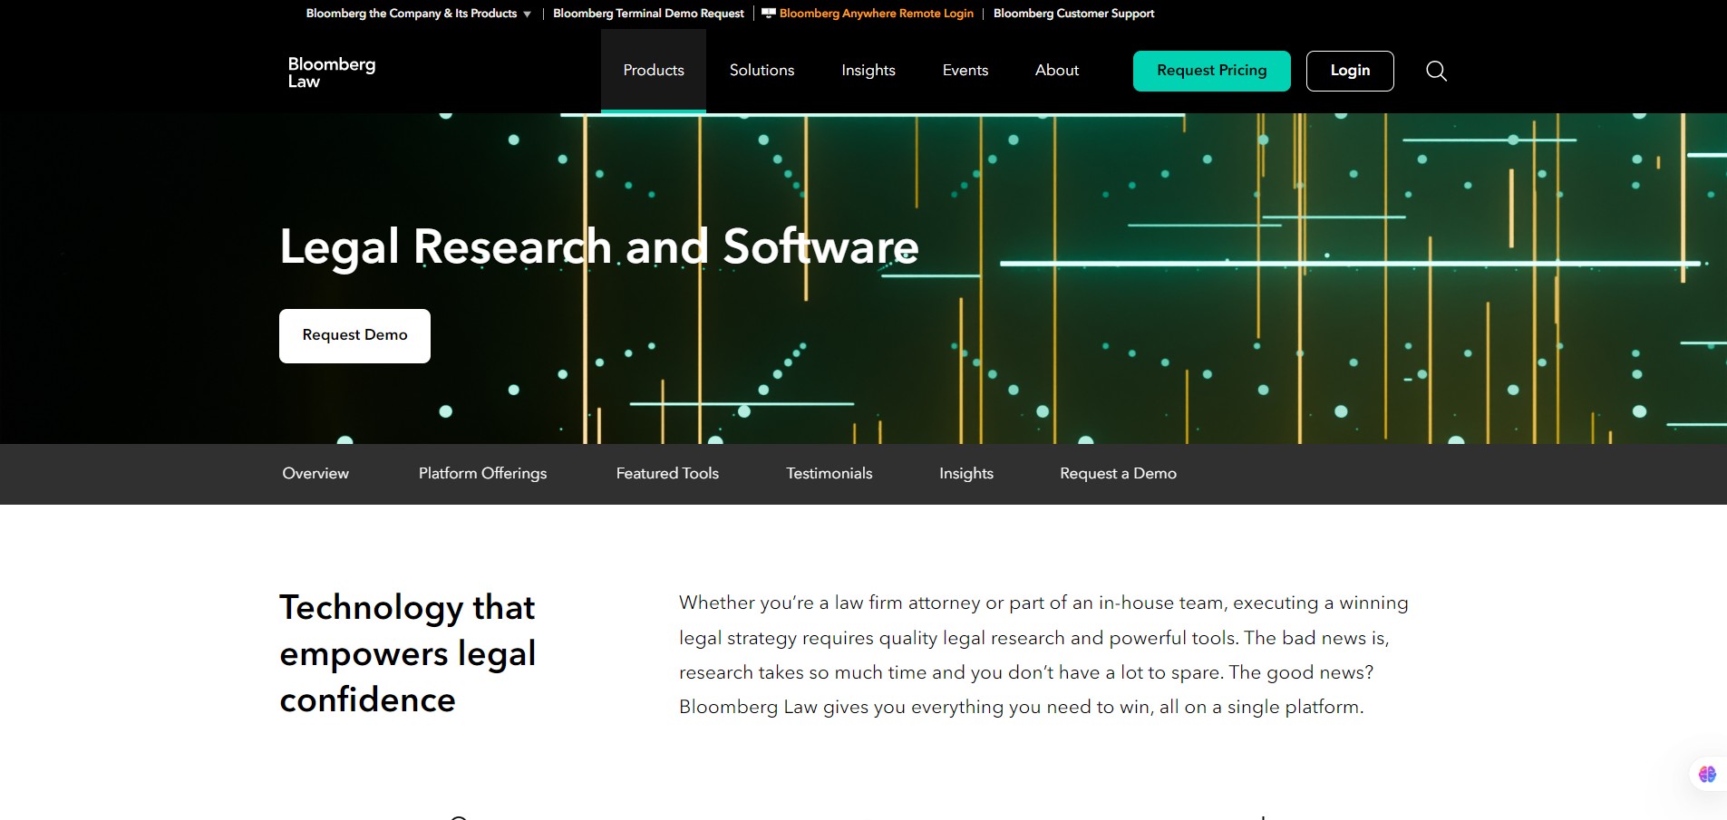Jump to Featured Tools section
Screen dimensions: 1727x820
pos(667,473)
